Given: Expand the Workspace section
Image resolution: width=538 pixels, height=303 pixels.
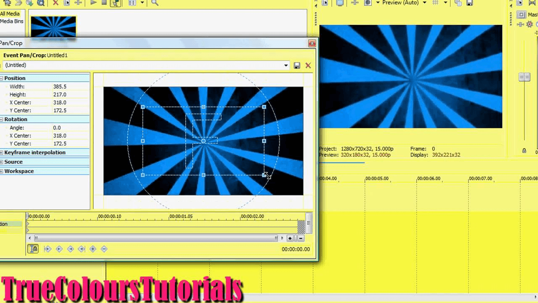Looking at the screenshot, I should 1,171.
